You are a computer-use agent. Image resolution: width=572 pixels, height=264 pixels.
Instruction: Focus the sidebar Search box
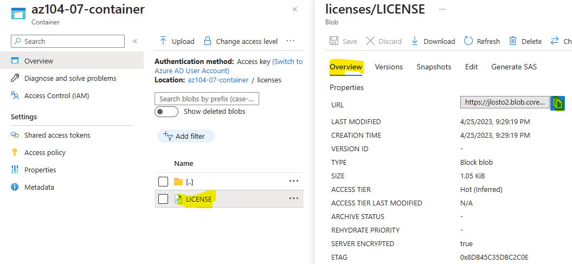[x=67, y=41]
